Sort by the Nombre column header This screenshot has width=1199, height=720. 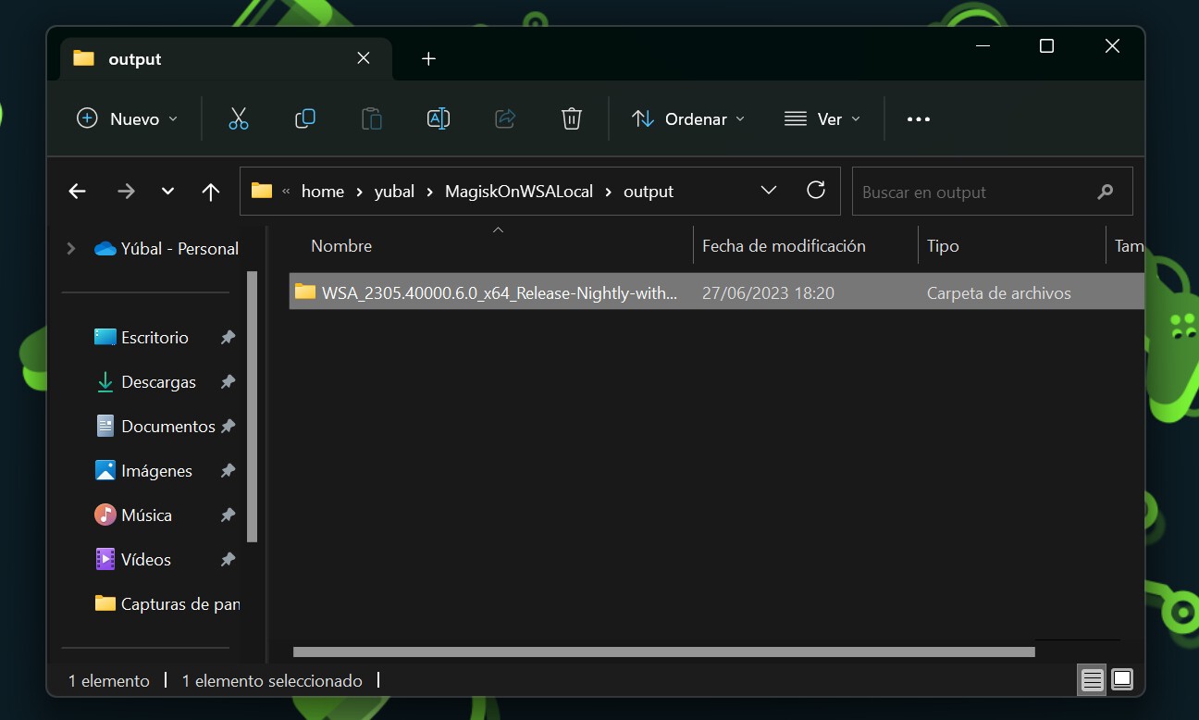(341, 245)
